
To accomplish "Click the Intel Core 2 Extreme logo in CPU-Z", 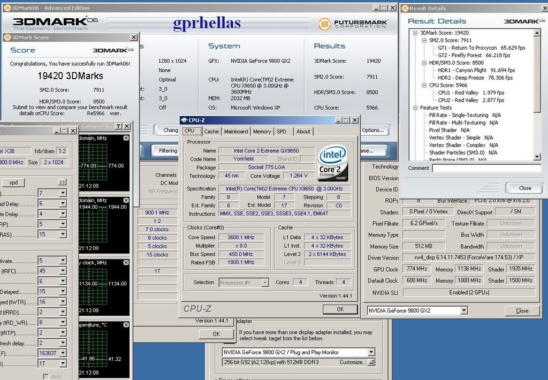I will (x=332, y=163).
